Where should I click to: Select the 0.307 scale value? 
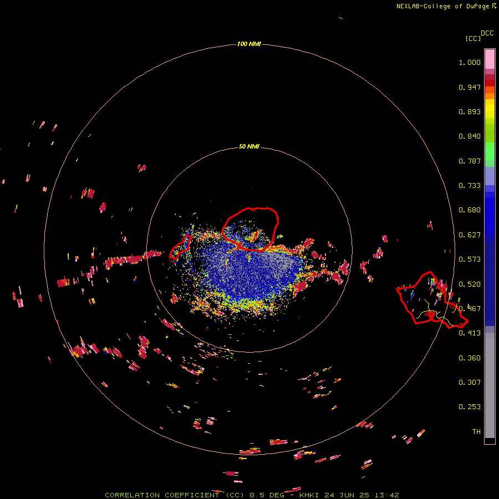click(470, 382)
